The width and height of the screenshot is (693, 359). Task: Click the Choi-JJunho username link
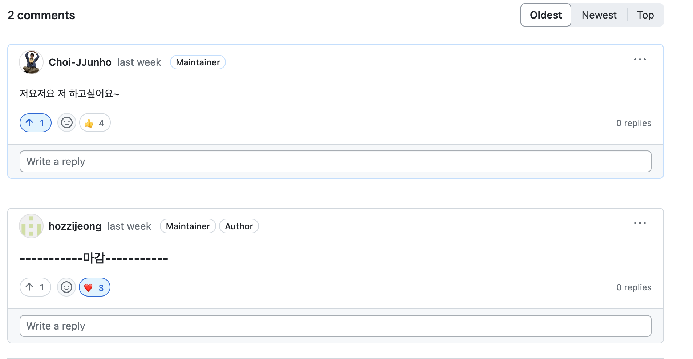(x=80, y=62)
